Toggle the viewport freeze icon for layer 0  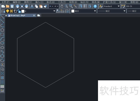pyautogui.click(x=15, y=11)
